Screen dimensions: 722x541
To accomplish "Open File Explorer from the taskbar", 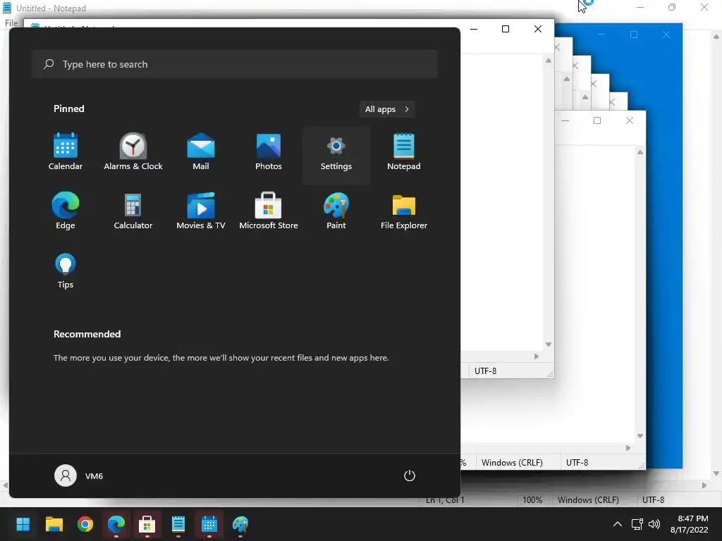I will [x=54, y=524].
